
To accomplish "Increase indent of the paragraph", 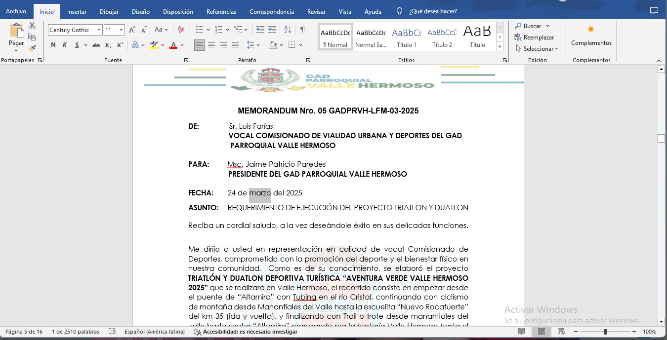I will click(x=272, y=30).
